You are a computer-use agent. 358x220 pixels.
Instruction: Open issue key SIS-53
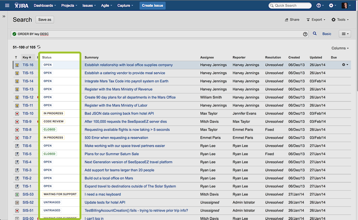coord(28,194)
